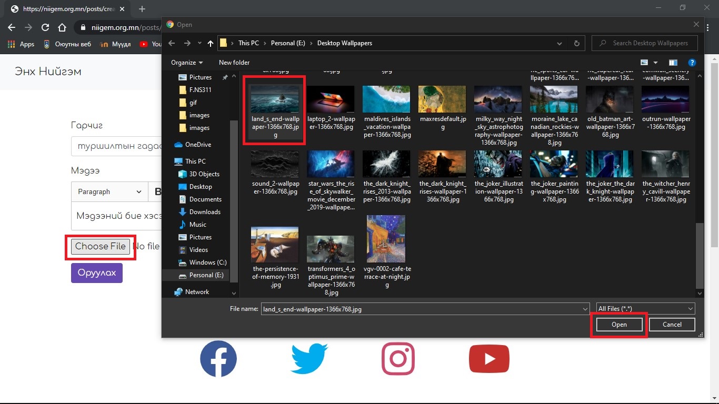Open the Paragraph style dropdown
Screen dimensions: 719x404
(109, 192)
